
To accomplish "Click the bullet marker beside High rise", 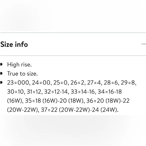I will point(1,64).
